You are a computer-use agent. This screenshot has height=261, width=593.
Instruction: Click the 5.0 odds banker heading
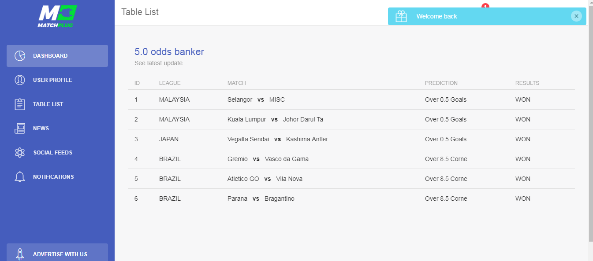[169, 51]
